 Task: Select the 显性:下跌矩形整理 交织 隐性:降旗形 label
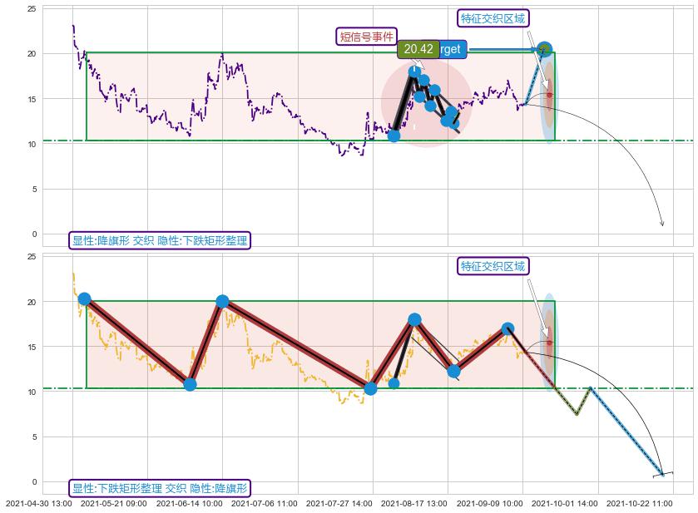coord(160,488)
